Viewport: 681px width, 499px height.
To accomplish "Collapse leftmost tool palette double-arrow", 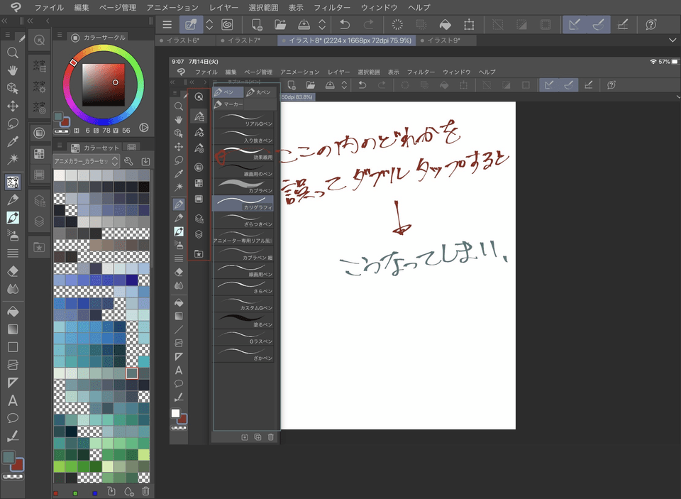I will 4,21.
